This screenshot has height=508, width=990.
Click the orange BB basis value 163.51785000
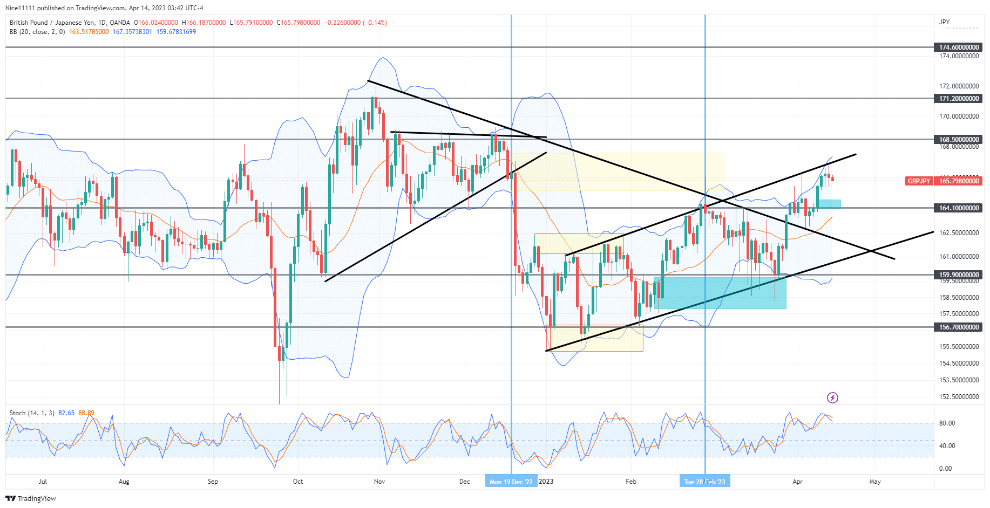89,32
